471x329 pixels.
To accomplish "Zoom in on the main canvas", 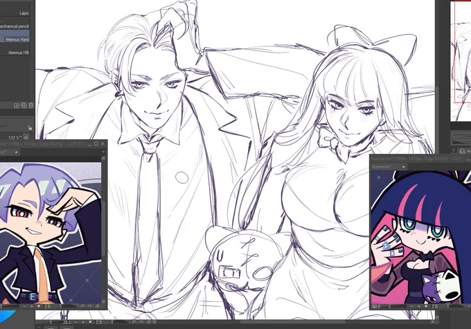I will click(83, 322).
